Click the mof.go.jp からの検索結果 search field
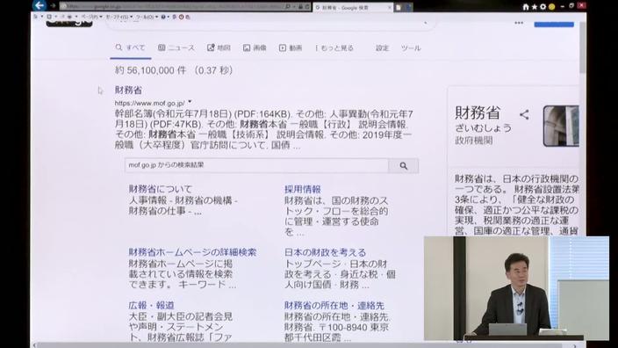The width and height of the screenshot is (618, 348). [256, 165]
